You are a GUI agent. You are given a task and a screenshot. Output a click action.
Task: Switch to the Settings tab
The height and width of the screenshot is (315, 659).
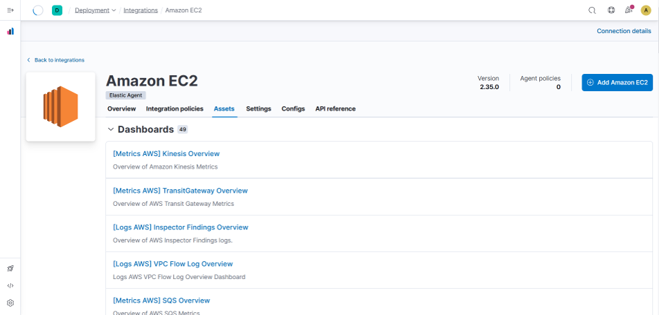point(258,109)
